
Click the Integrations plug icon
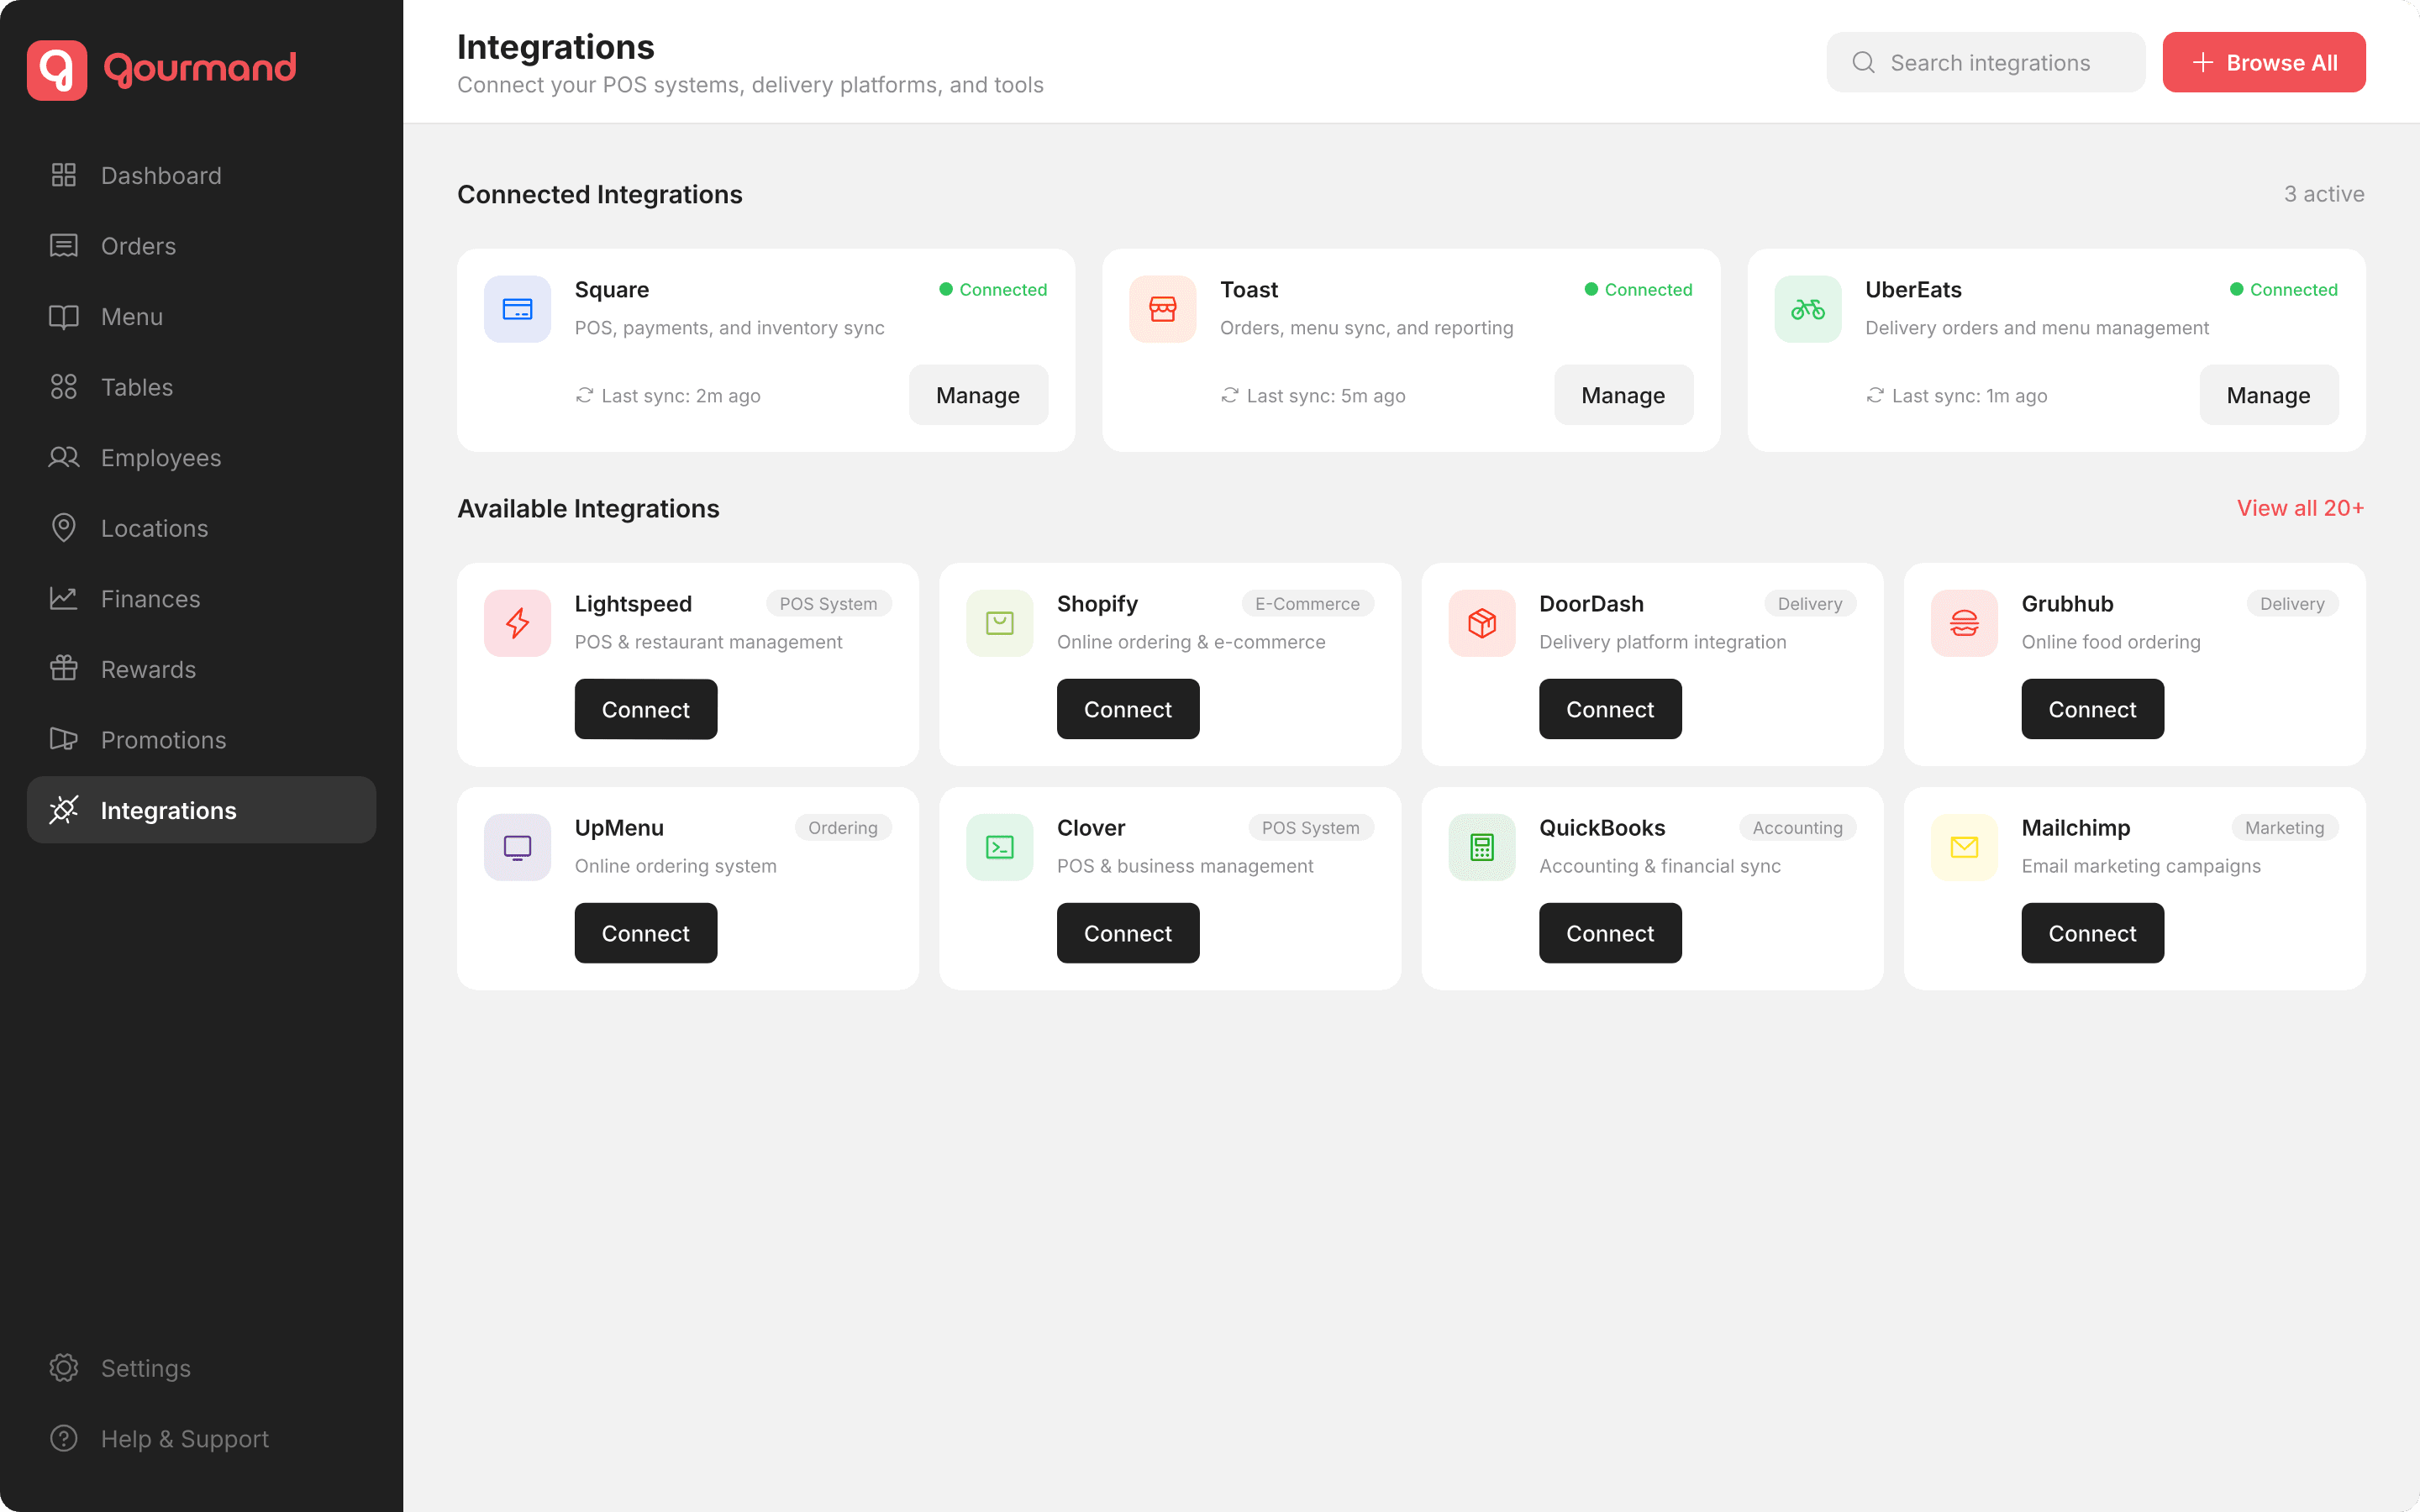click(64, 810)
